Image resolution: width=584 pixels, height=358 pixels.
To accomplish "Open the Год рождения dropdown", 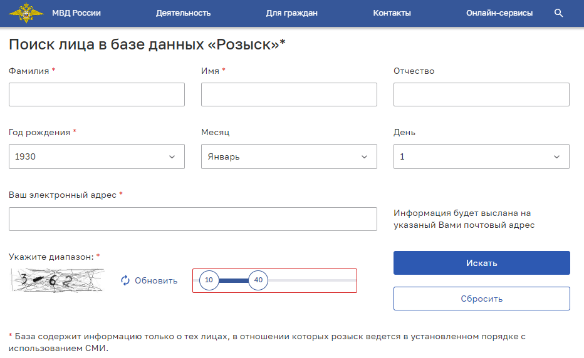I will 96,156.
